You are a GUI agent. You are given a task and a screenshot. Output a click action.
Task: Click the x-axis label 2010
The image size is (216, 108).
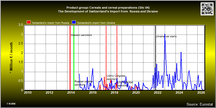point(28,93)
